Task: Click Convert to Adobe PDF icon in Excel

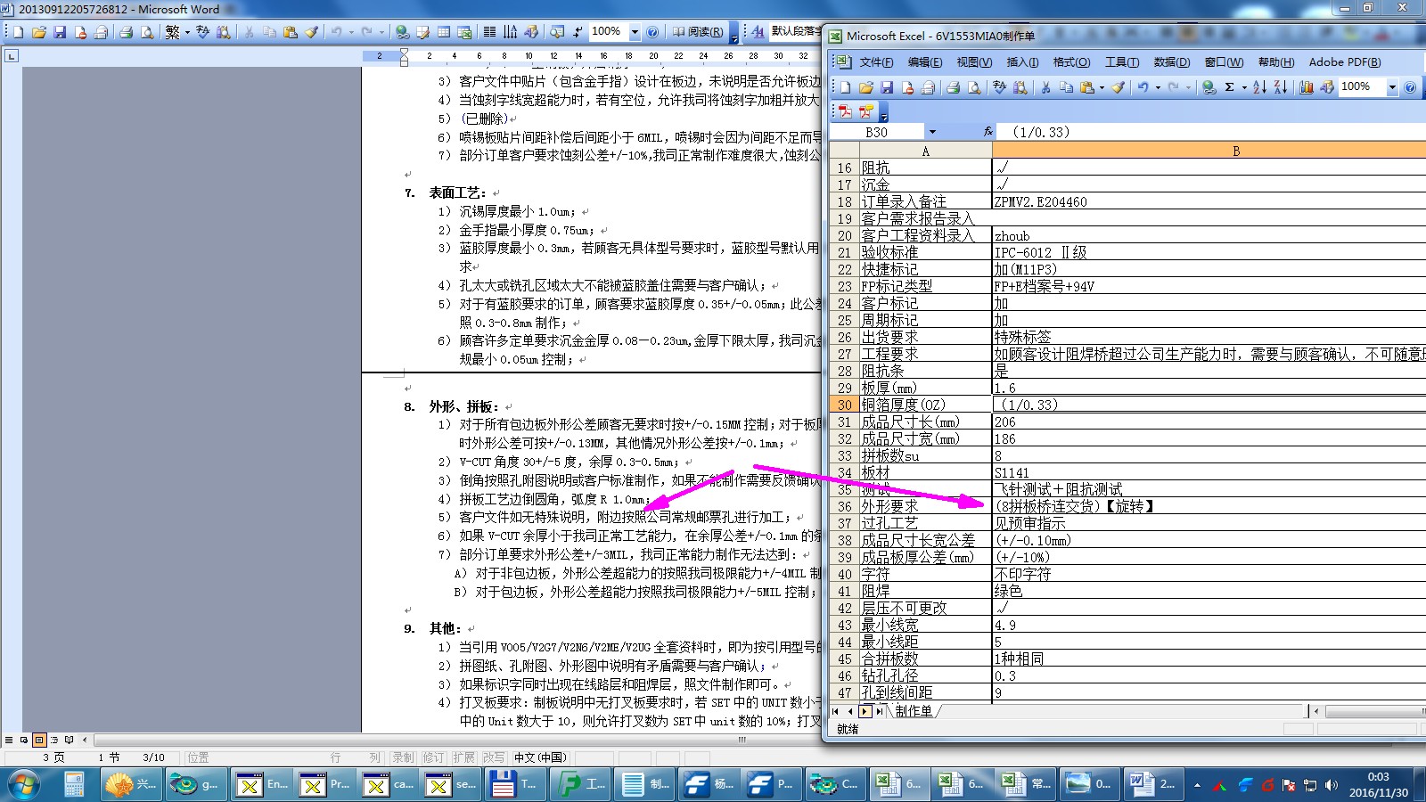Action: click(x=844, y=111)
